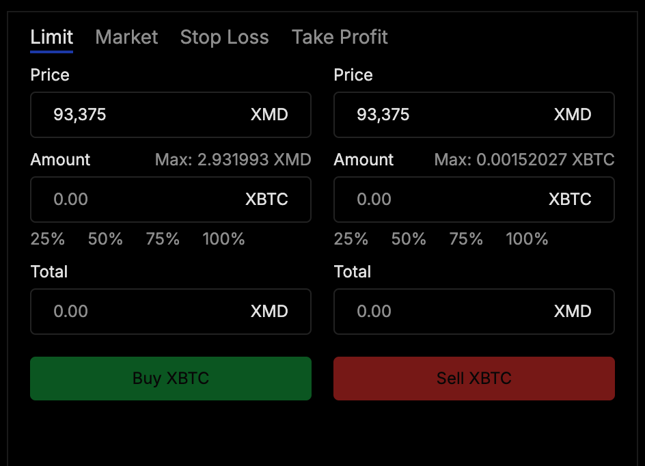Screen dimensions: 645x466
Task: Use 100% of the buy balance
Action: [x=223, y=239]
